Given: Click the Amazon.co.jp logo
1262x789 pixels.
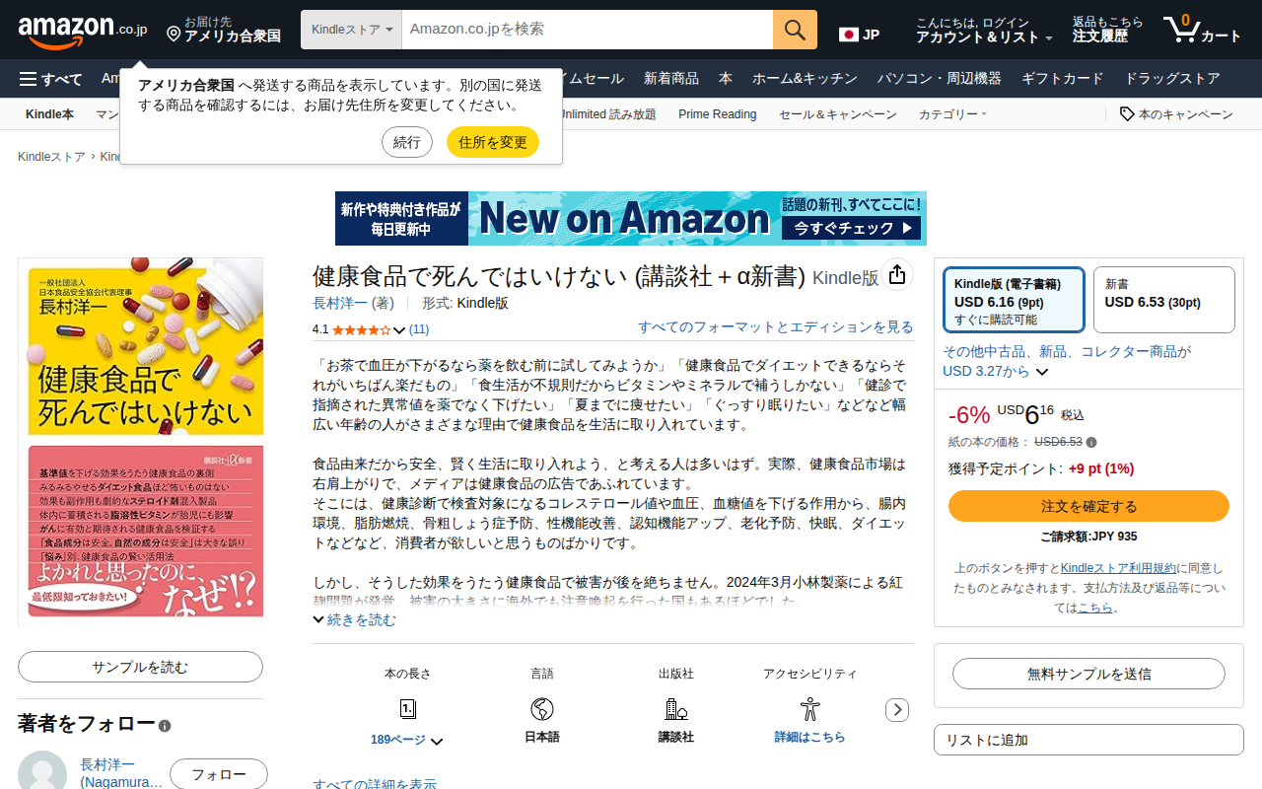Looking at the screenshot, I should (82, 30).
